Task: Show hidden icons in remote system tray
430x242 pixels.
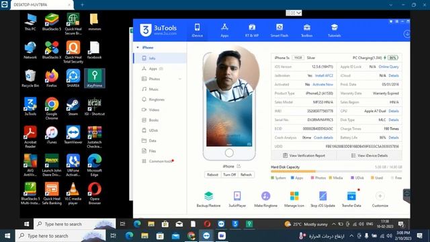Action: (333, 224)
